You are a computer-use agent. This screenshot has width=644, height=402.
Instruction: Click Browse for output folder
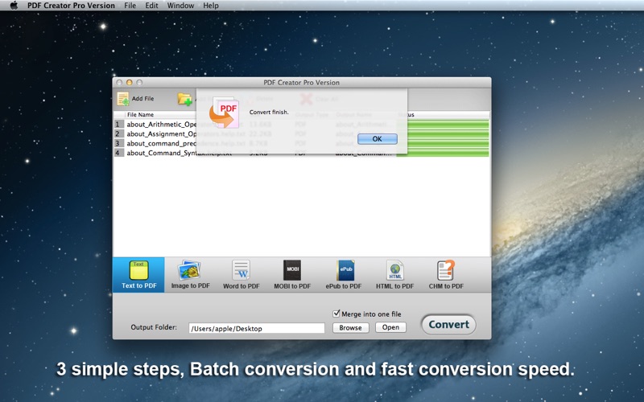[350, 327]
